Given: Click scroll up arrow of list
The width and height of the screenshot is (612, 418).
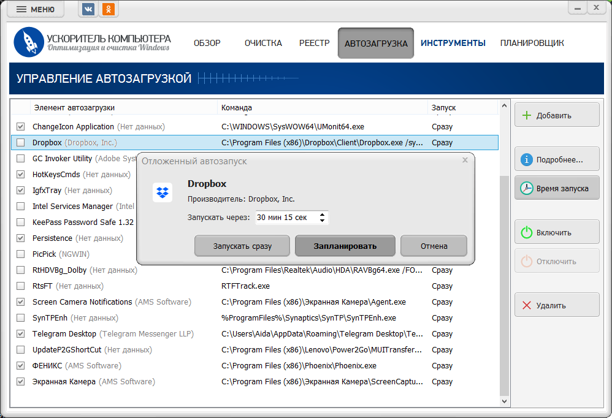Looking at the screenshot, I should [x=504, y=105].
